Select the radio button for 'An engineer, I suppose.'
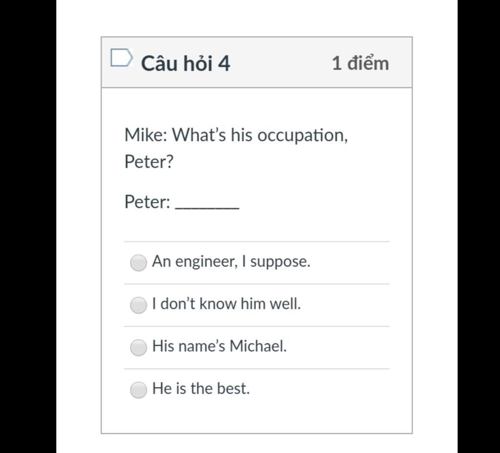 tap(138, 263)
